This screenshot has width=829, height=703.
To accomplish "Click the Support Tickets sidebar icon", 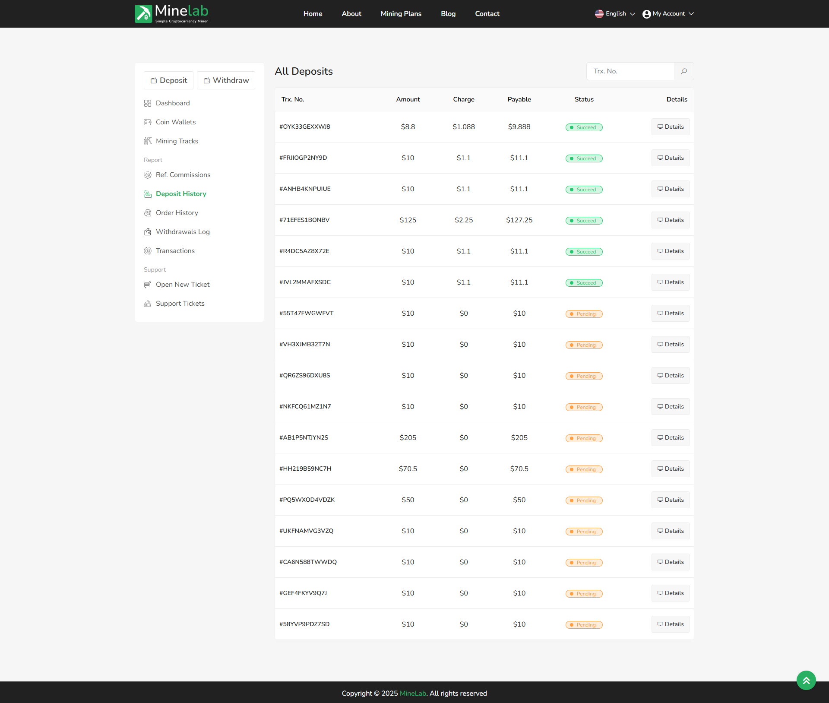I will point(148,304).
